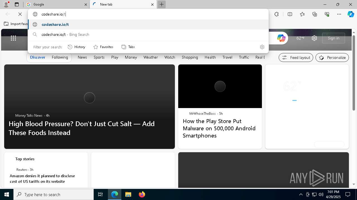Screen dimensions: 357x200
Task: Filter search by Tabs
Action: pos(128,47)
